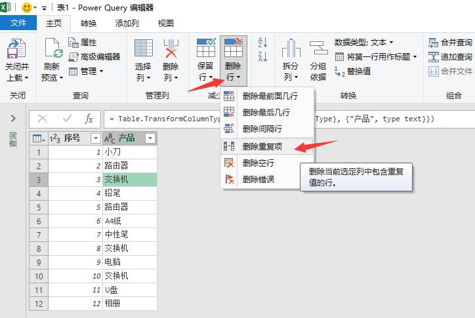
Task: Click the 分组依据 (Group By) icon
Action: click(x=318, y=49)
